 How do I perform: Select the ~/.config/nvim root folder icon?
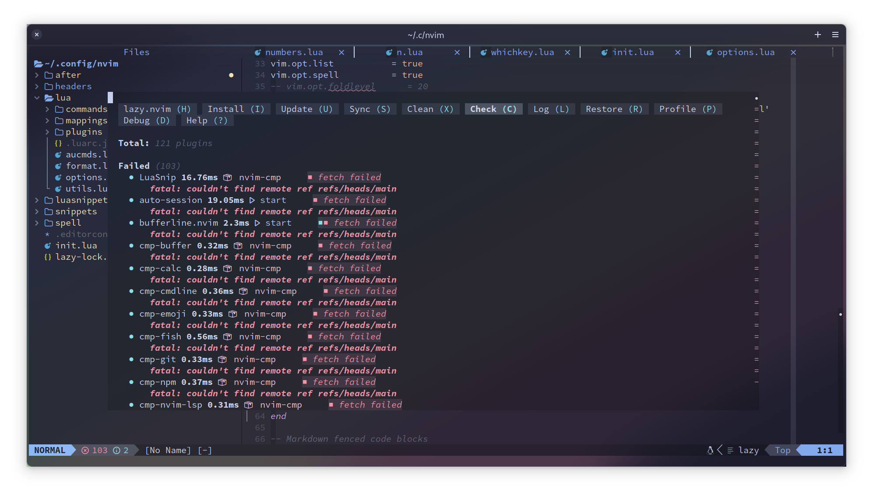[39, 64]
